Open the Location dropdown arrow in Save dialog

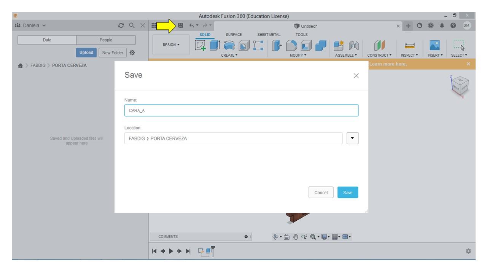pyautogui.click(x=353, y=138)
